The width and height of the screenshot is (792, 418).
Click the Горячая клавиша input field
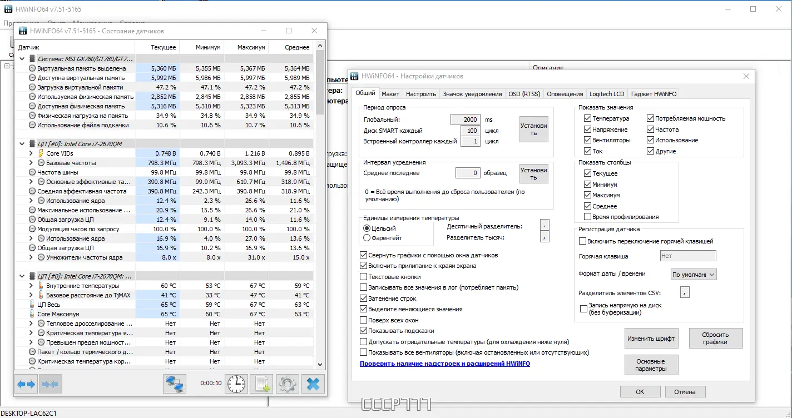click(x=687, y=256)
